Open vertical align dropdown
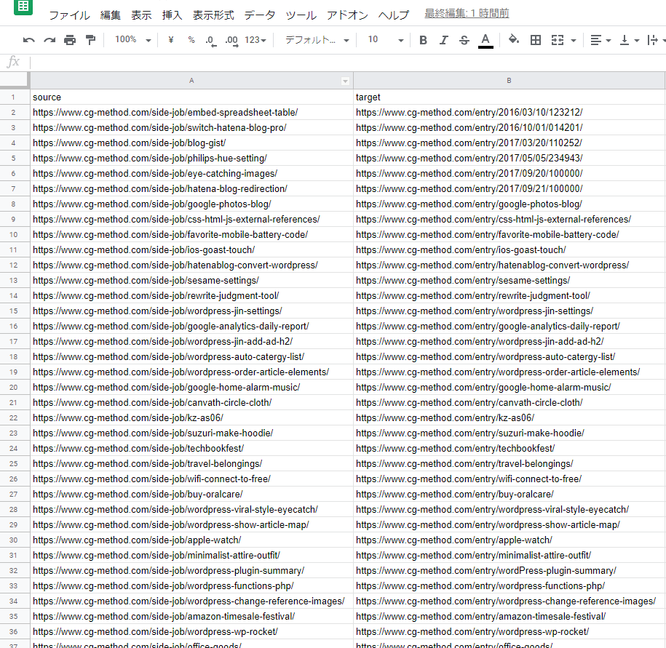 point(629,40)
